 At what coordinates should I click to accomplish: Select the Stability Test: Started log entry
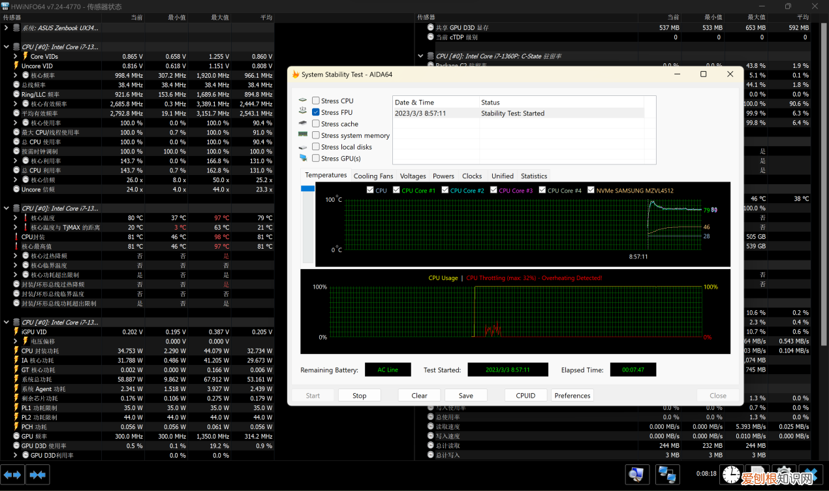tap(512, 113)
